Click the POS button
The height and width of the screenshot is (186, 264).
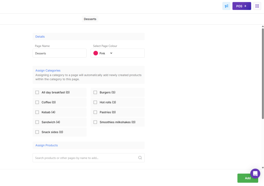click(x=241, y=6)
